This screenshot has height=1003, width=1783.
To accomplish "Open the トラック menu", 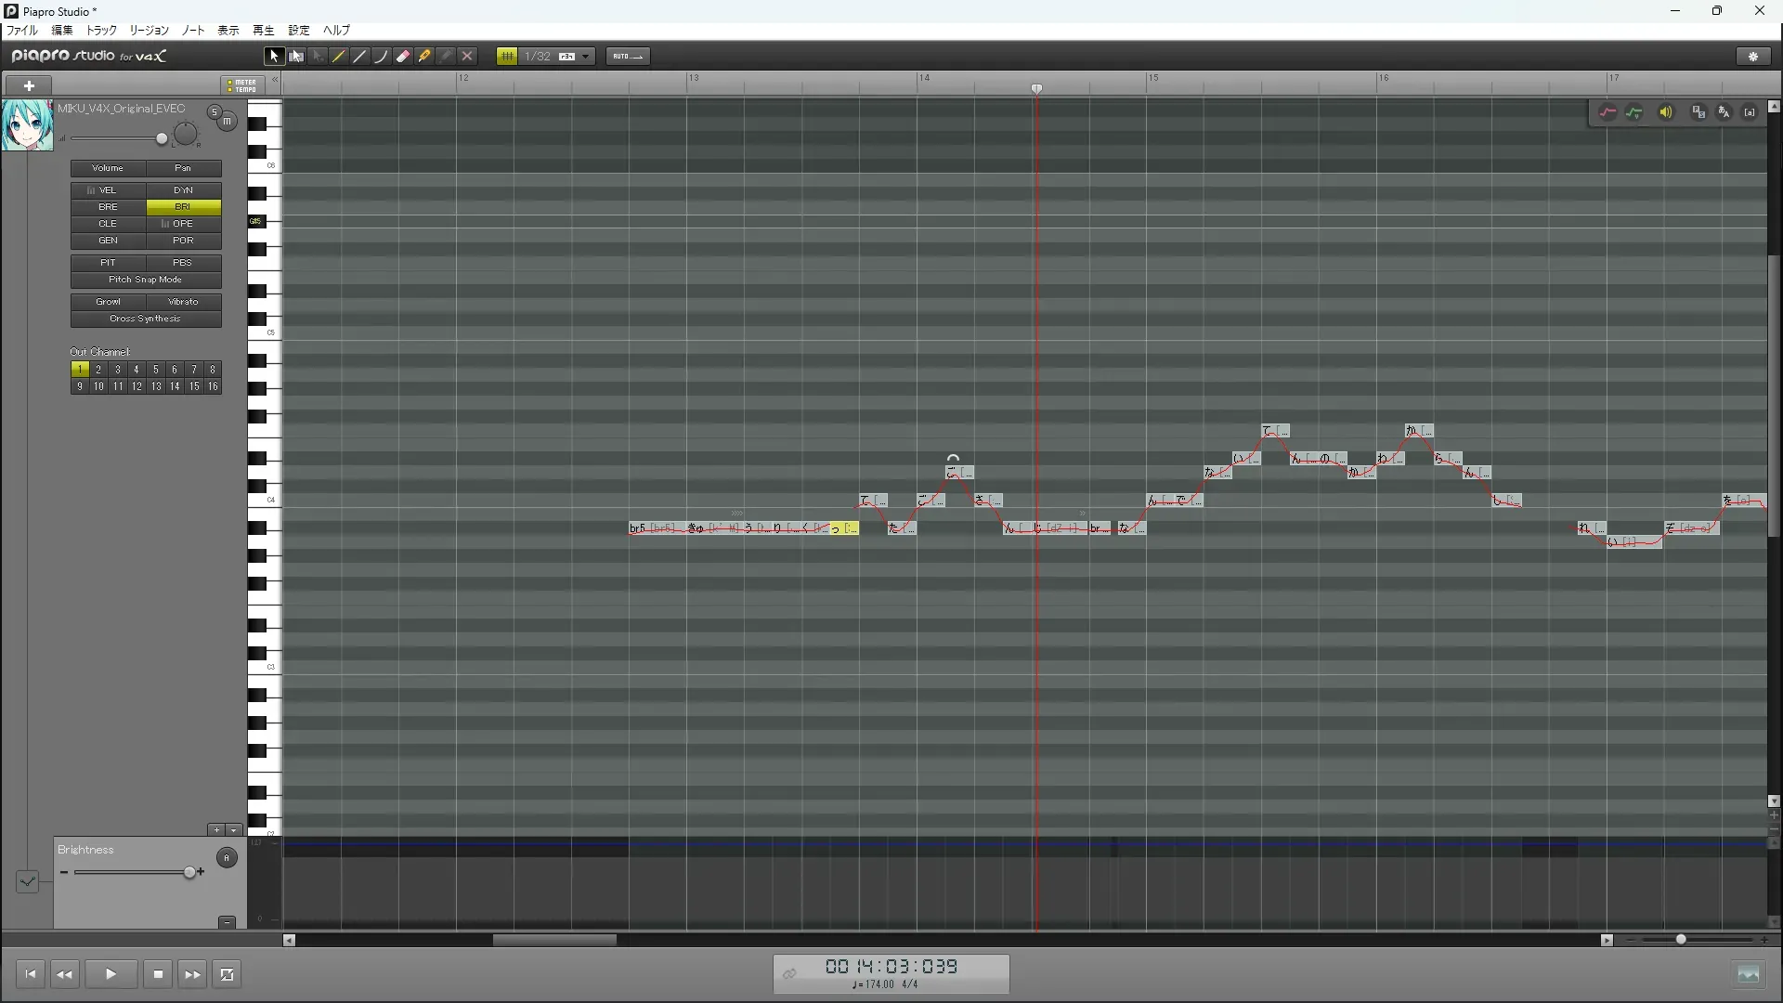I will [101, 31].
